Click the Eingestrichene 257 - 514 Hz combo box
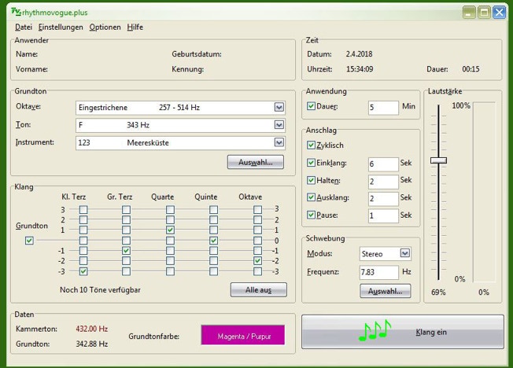Viewport: 513px width, 368px height. click(180, 108)
